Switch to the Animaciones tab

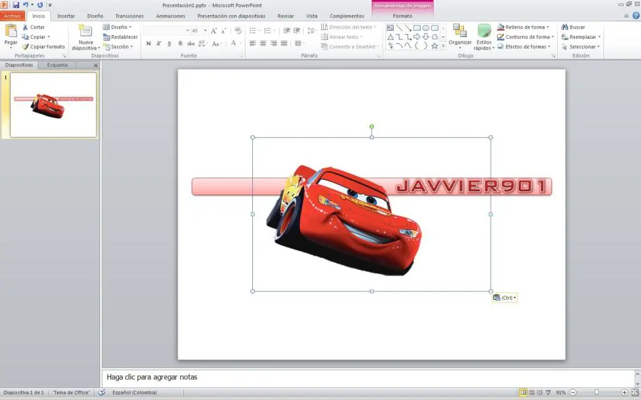click(170, 16)
